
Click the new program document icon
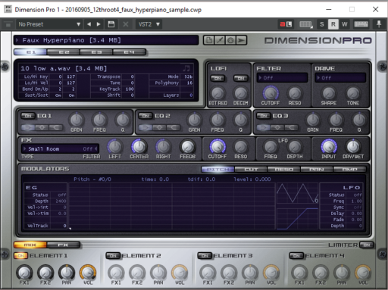click(209, 40)
